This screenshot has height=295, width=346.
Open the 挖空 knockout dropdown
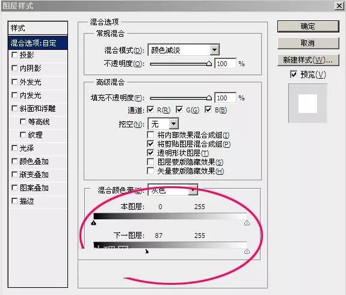[x=163, y=124]
